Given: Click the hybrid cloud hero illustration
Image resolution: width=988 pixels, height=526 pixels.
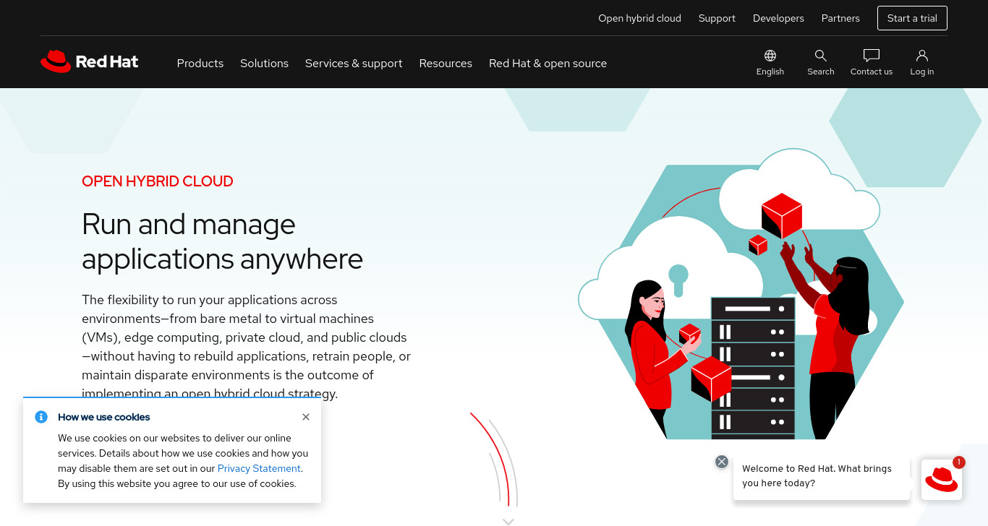Looking at the screenshot, I should click(741, 294).
